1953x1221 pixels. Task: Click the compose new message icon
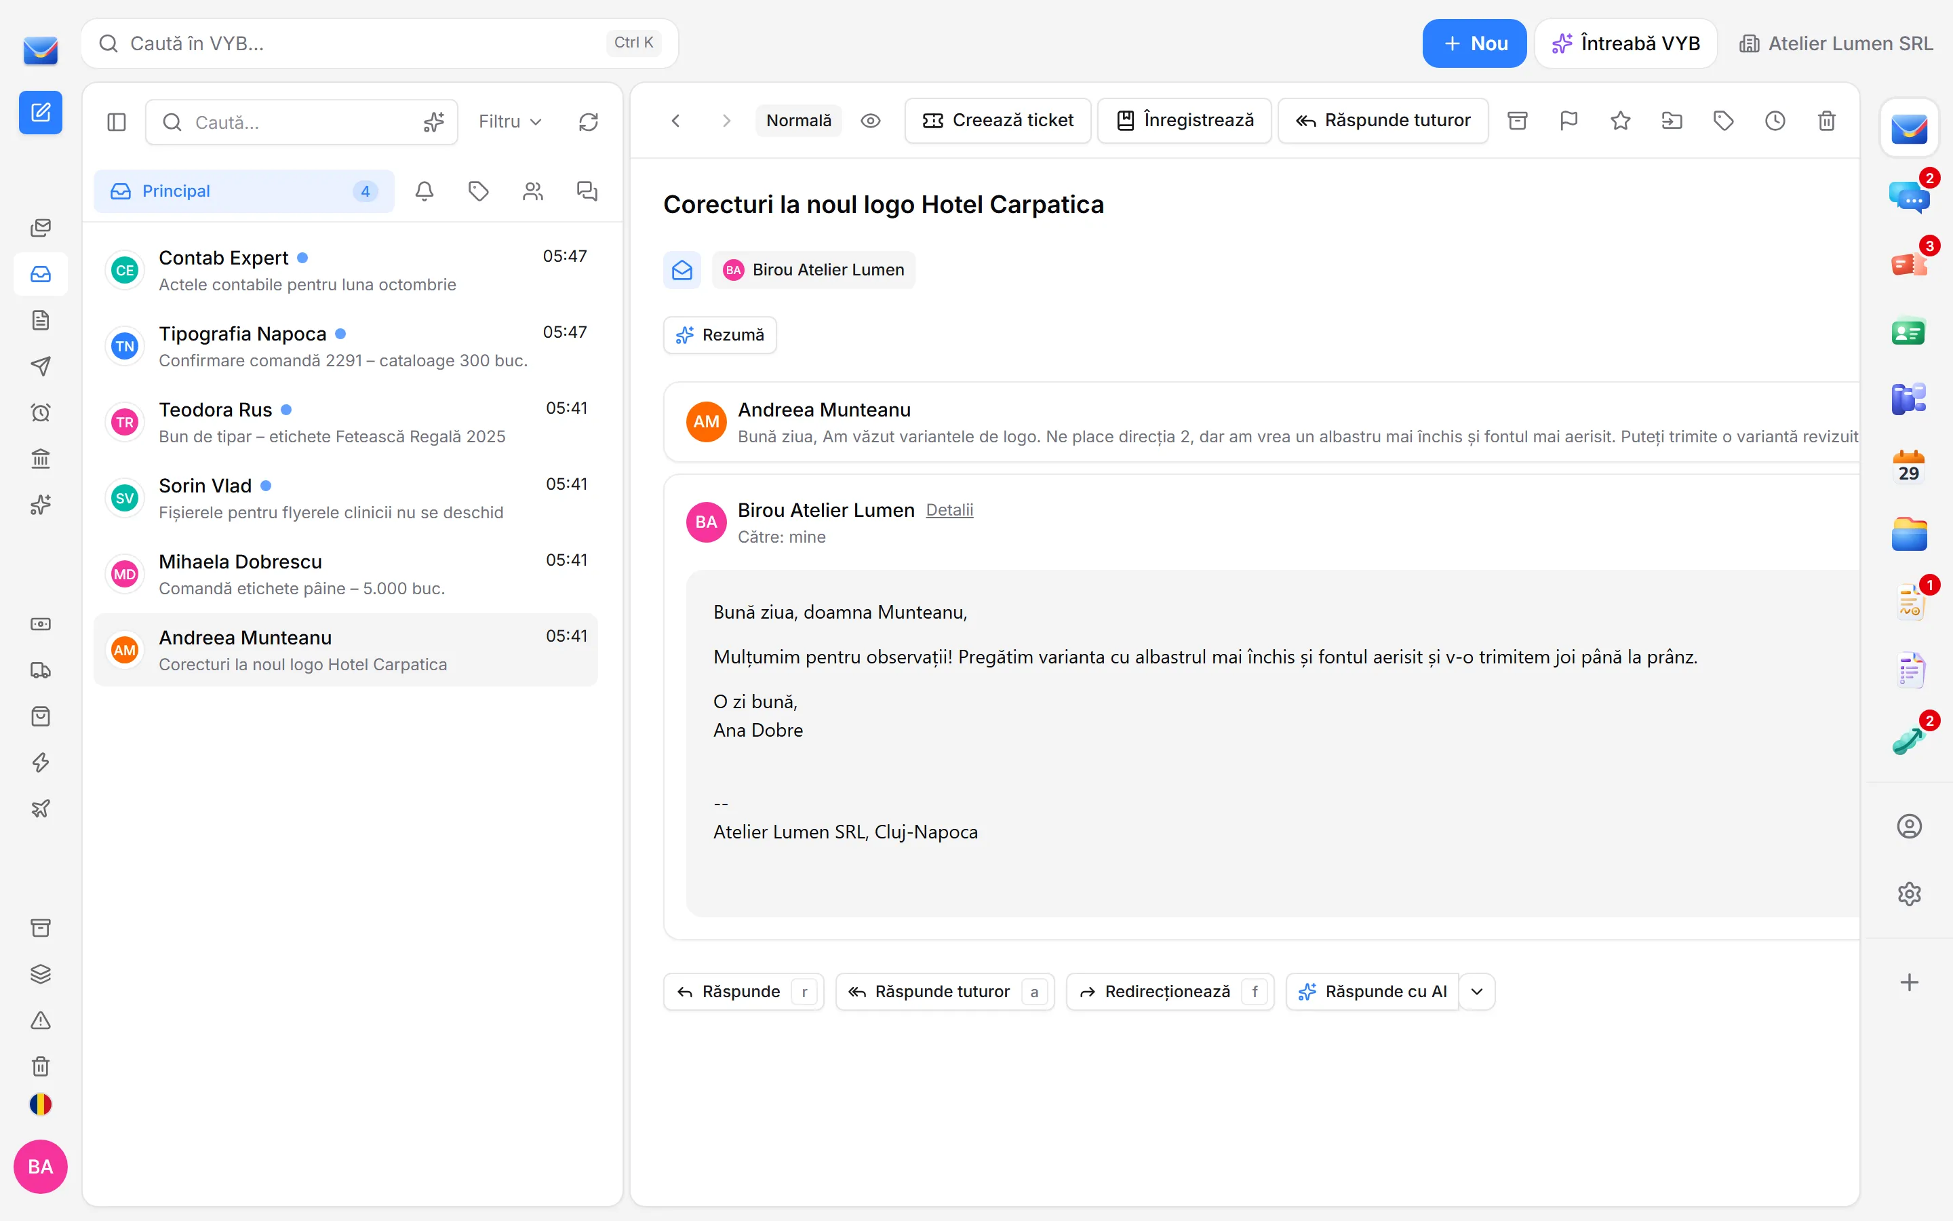click(x=41, y=112)
